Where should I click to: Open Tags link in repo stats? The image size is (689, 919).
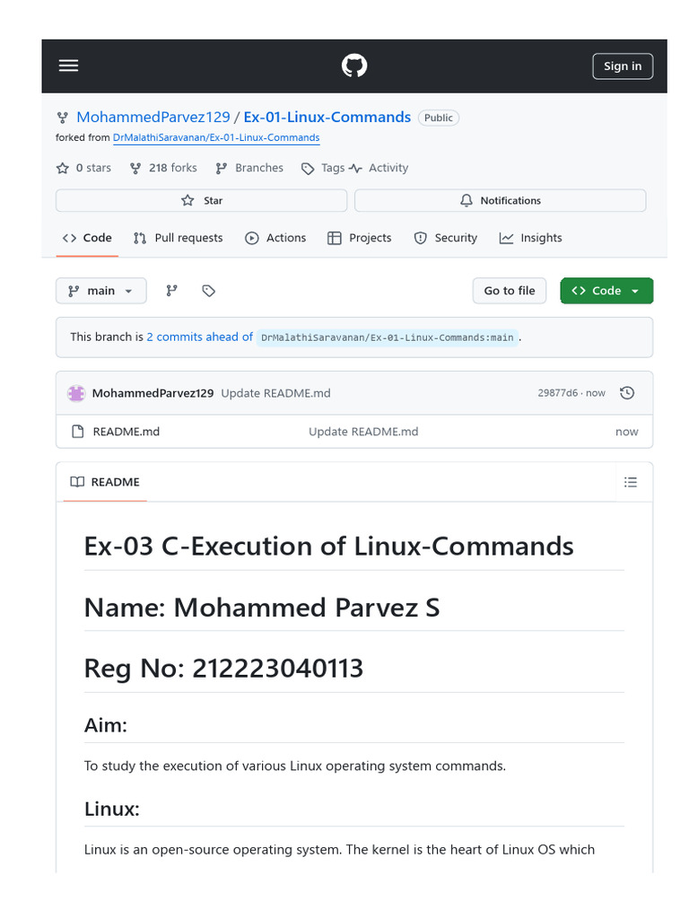(323, 168)
